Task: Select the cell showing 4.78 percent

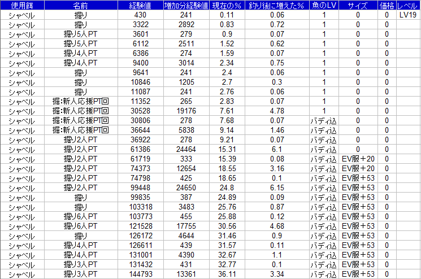Action: pyautogui.click(x=277, y=111)
